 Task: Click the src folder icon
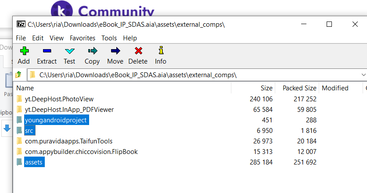tap(19, 131)
